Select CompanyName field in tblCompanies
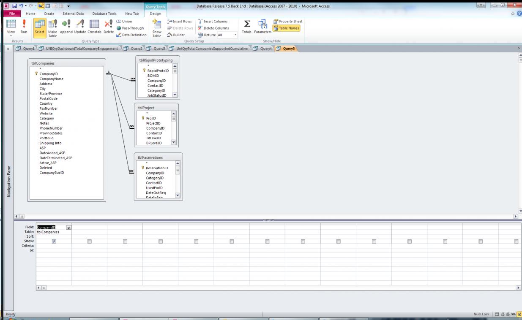The width and height of the screenshot is (522, 320). [52, 79]
